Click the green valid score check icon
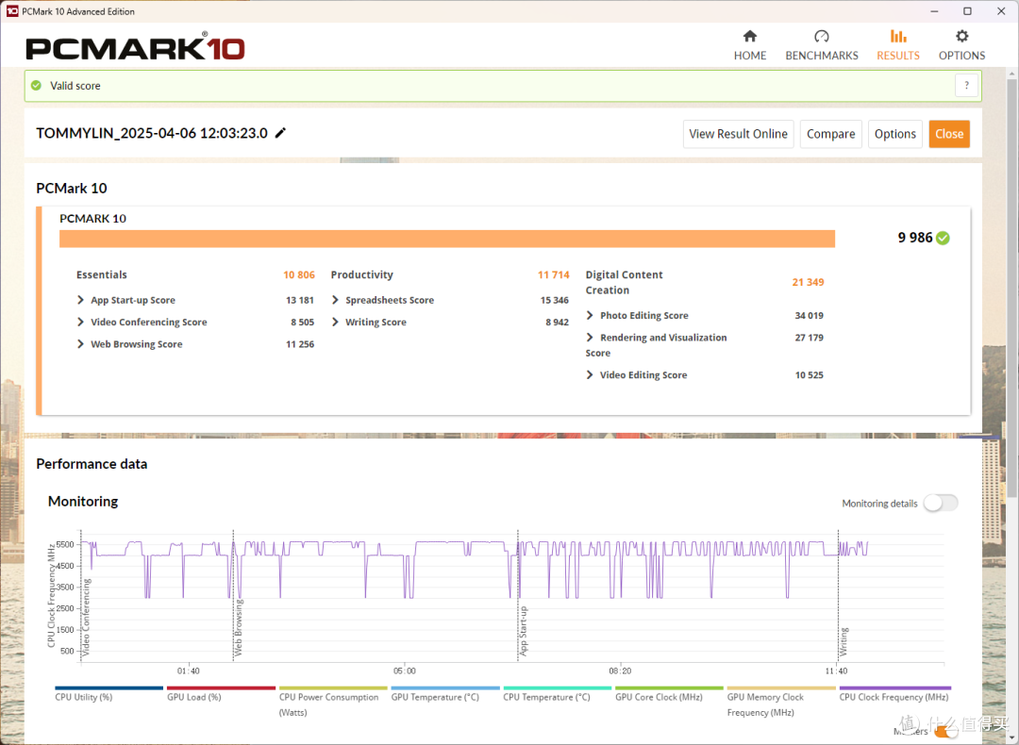This screenshot has height=745, width=1019. [37, 86]
